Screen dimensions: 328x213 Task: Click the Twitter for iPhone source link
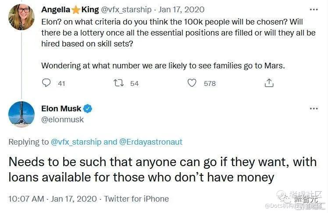136,199
